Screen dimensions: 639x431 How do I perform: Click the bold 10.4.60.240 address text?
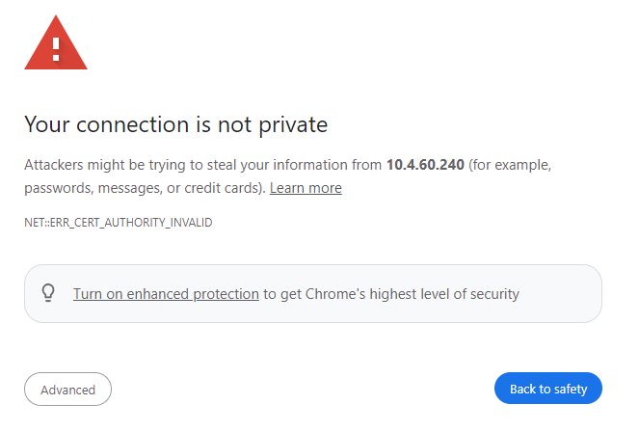(x=426, y=165)
